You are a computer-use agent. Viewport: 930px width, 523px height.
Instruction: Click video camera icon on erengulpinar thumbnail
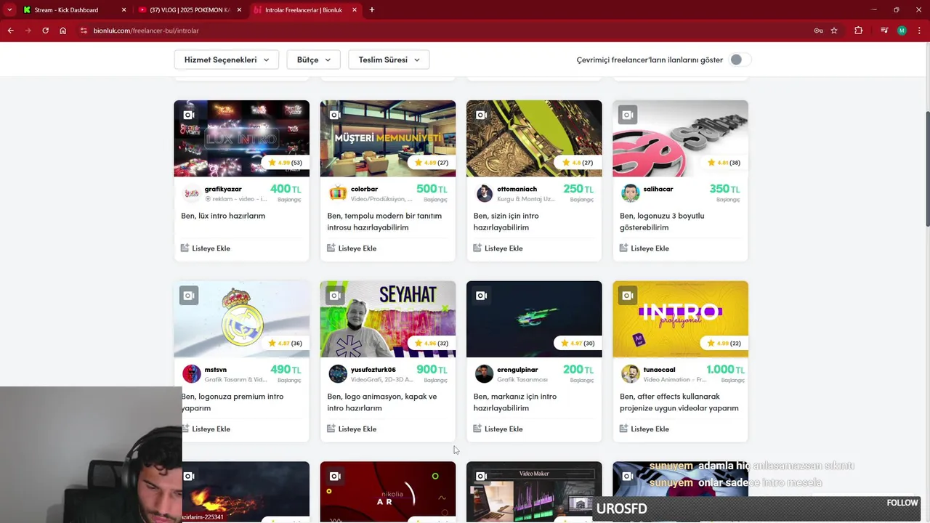pyautogui.click(x=481, y=296)
